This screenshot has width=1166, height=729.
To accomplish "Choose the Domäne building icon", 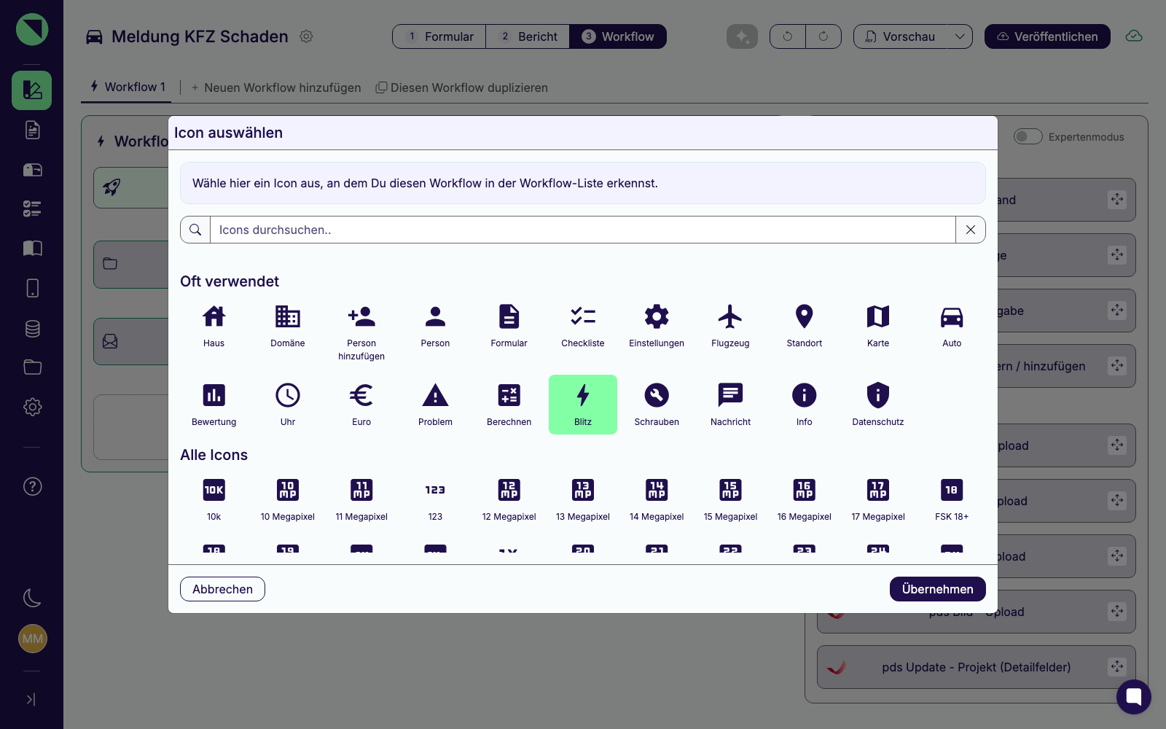I will pos(288,325).
